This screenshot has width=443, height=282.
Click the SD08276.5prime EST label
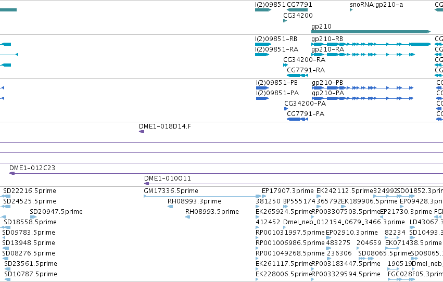click(x=29, y=253)
